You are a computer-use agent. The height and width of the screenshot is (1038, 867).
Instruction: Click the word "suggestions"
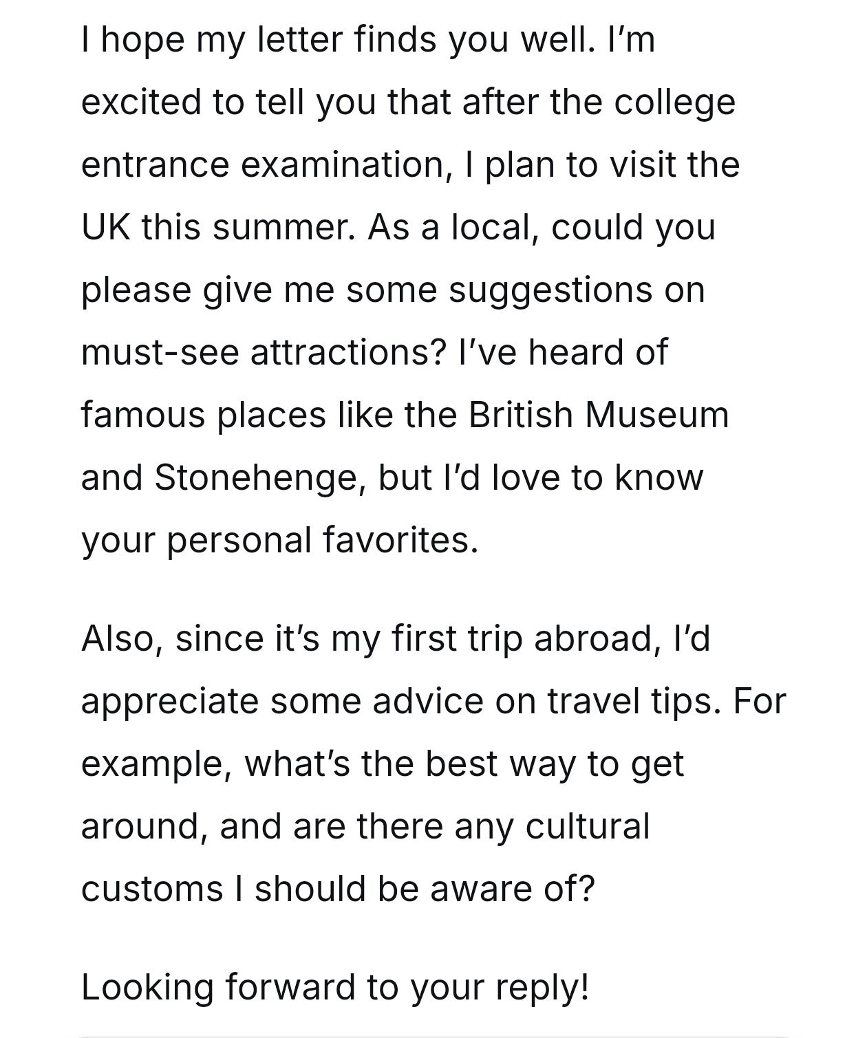(x=548, y=290)
